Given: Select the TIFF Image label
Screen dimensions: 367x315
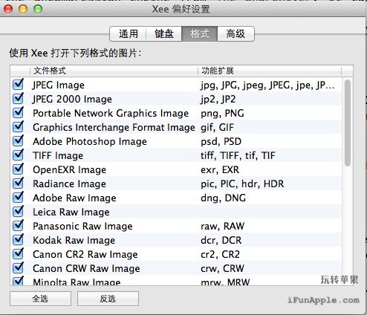Looking at the screenshot, I should tap(58, 156).
